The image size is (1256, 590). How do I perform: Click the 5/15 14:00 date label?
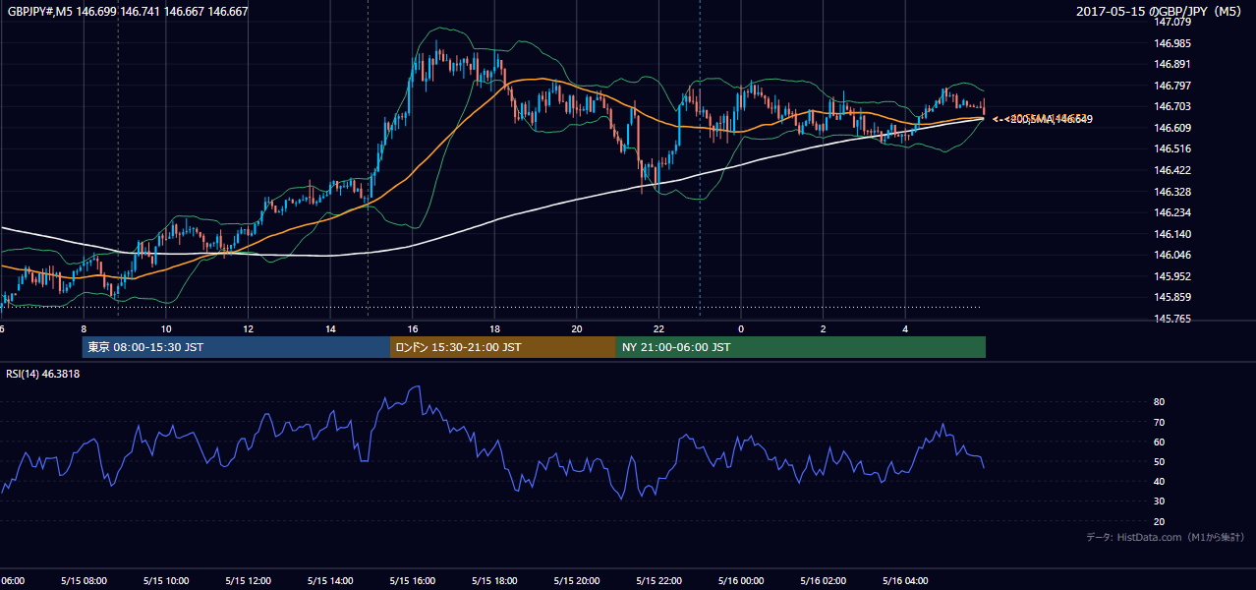[330, 581]
